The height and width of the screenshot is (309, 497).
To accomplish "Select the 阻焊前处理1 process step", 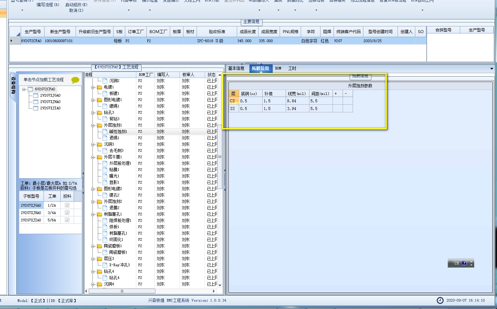I will pos(120,220).
